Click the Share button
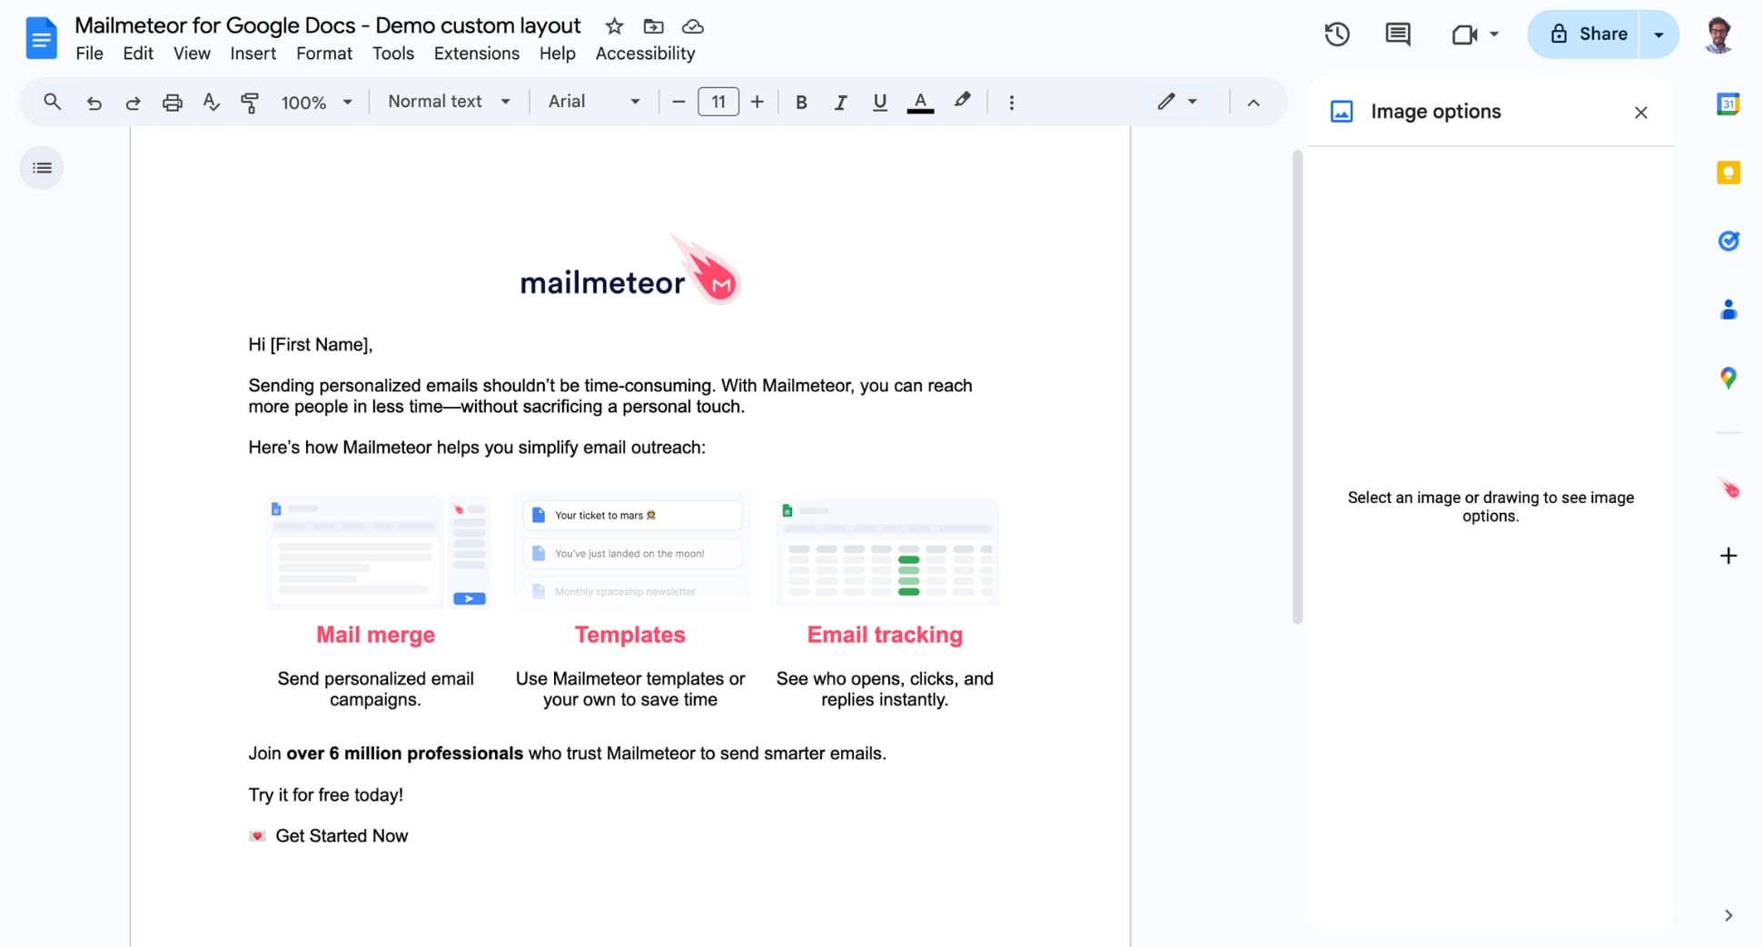1763x947 pixels. 1583,35
